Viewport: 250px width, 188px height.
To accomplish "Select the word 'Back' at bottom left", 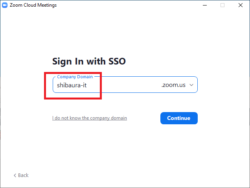I will (x=24, y=175).
